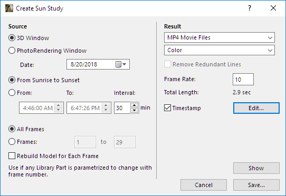The height and width of the screenshot is (196, 286).
Task: Close the Create Sun Study dialog
Action: click(x=273, y=8)
